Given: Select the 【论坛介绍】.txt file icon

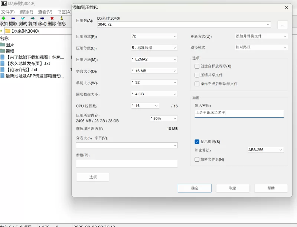Looking at the screenshot, I should (x=2, y=70).
